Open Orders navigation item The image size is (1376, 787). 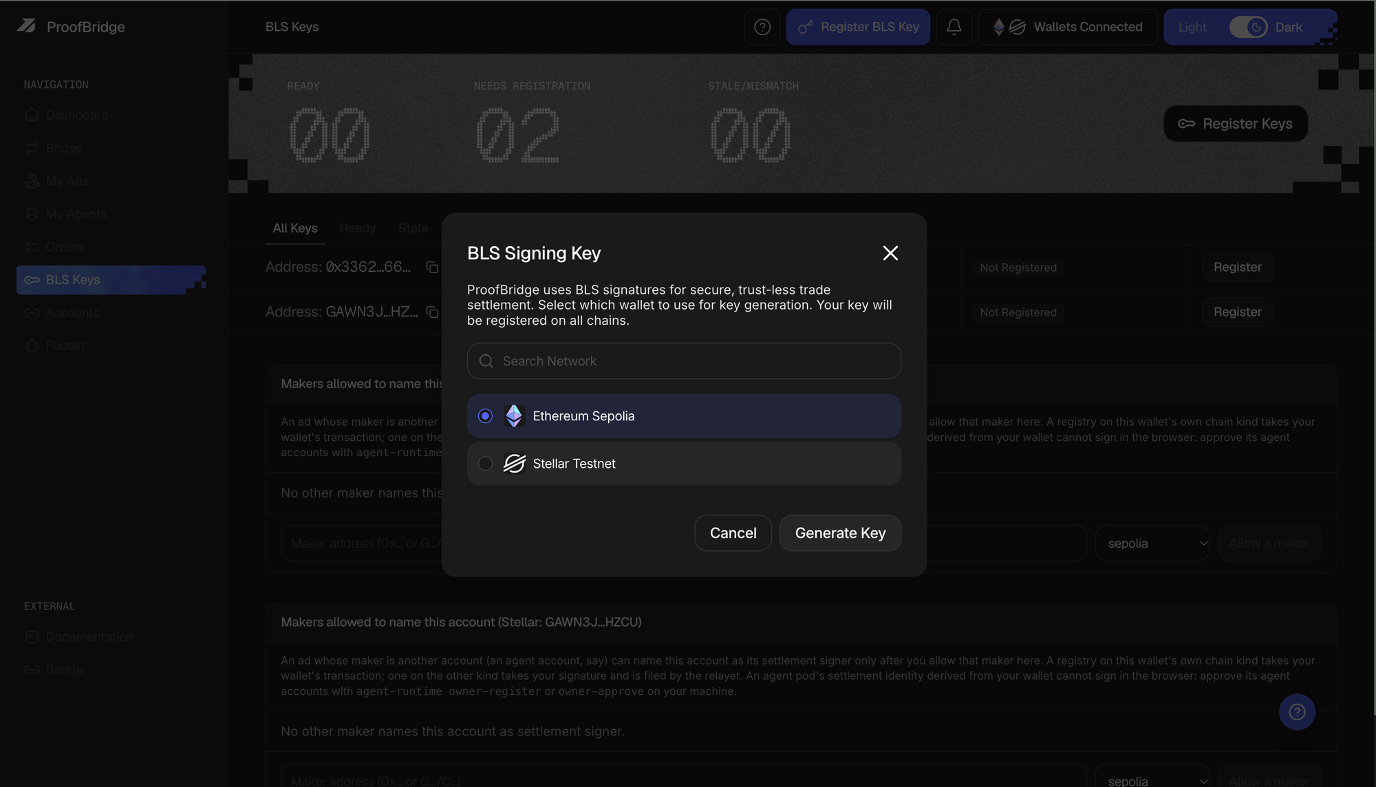(x=65, y=247)
